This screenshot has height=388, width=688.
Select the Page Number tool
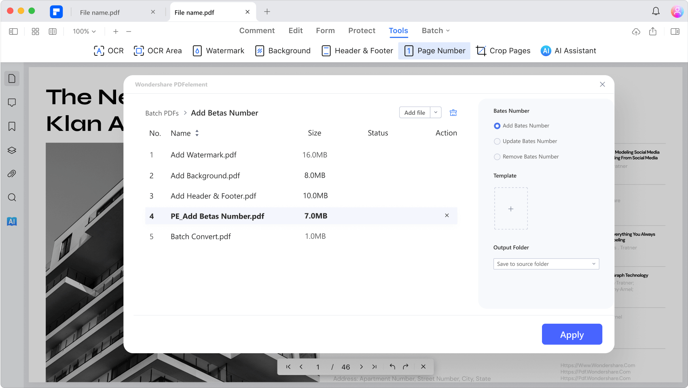click(x=434, y=51)
